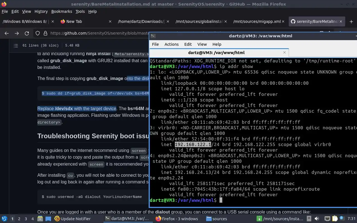Open Firefox History menu
This screenshot has height=223, width=357.
pos(41,11)
